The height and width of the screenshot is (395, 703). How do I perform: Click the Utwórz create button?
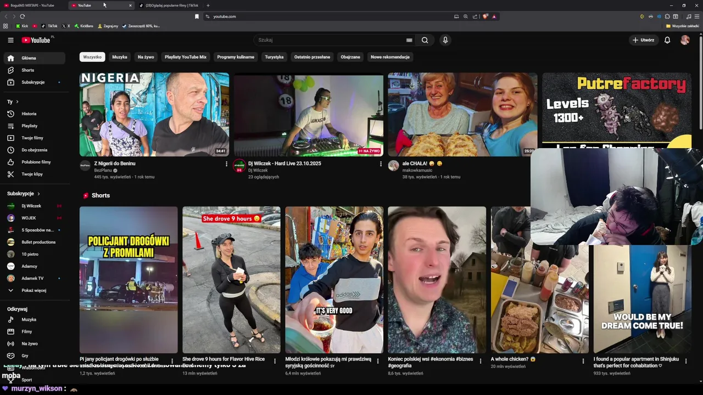click(643, 40)
